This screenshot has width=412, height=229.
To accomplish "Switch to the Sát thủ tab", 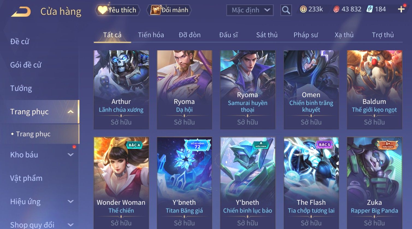I will point(267,35).
